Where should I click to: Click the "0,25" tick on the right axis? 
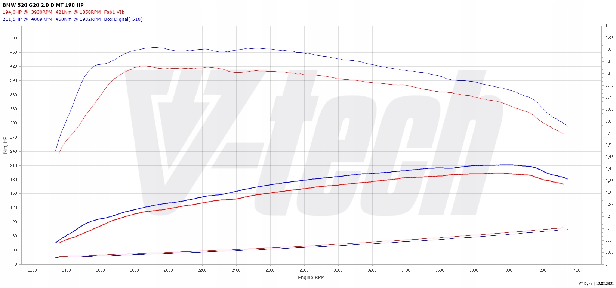click(x=609, y=205)
